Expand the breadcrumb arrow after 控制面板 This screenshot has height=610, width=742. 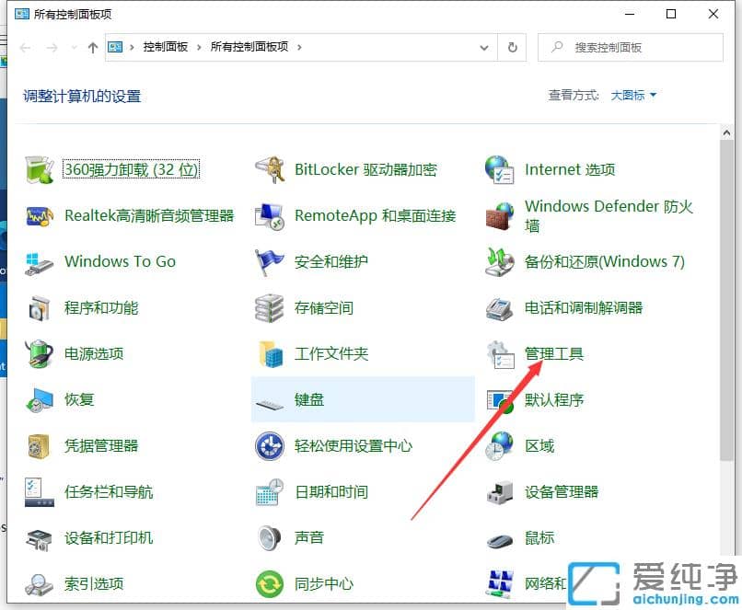coord(200,47)
